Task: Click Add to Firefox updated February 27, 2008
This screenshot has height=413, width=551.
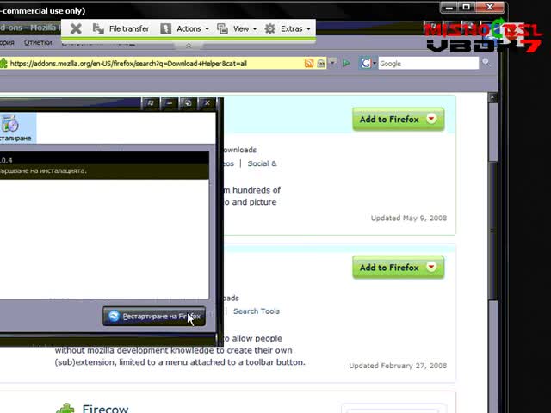Action: (398, 268)
